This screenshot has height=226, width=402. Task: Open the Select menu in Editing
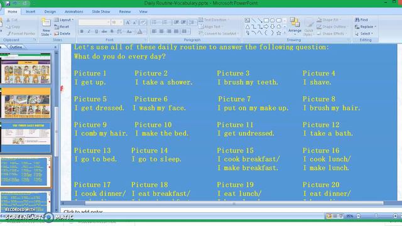click(364, 33)
